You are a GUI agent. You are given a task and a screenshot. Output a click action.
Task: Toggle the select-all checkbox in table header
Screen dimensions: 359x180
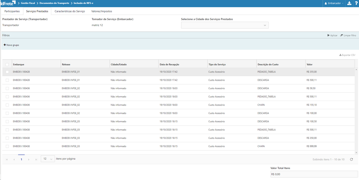(7, 65)
